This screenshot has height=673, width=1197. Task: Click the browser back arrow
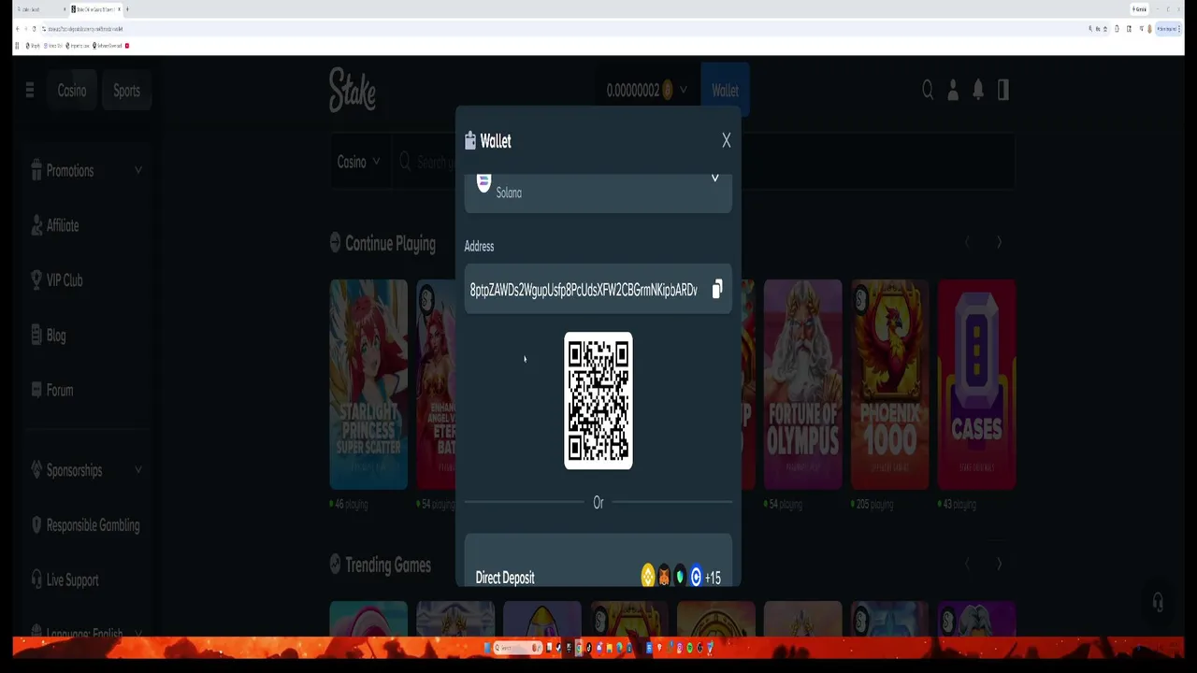(x=17, y=29)
